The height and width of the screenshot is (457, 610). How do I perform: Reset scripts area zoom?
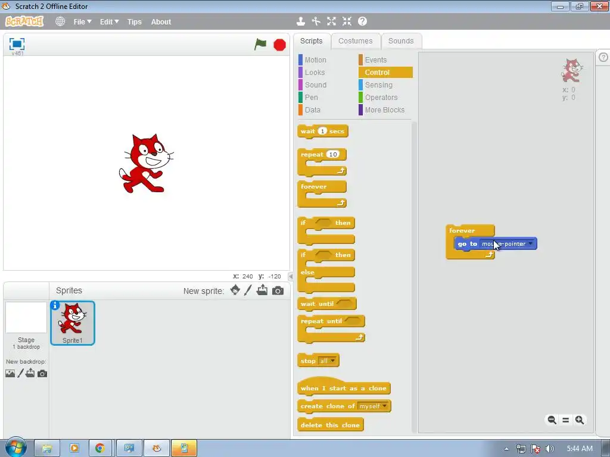click(566, 420)
